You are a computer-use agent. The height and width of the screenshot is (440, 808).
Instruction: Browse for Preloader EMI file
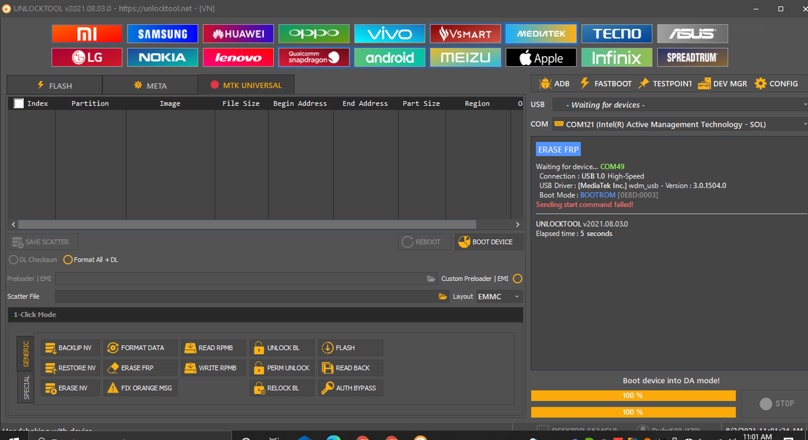(x=431, y=278)
